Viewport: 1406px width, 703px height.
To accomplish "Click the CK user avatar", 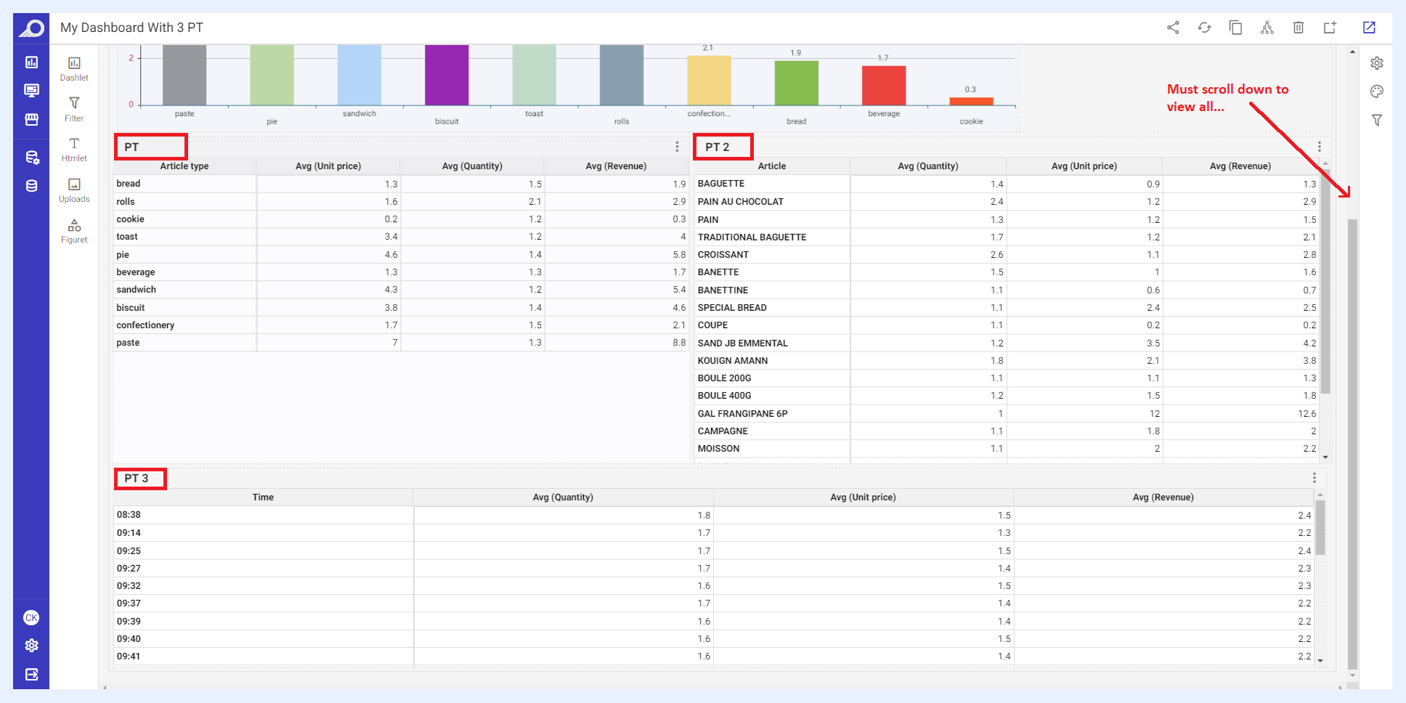I will coord(31,618).
